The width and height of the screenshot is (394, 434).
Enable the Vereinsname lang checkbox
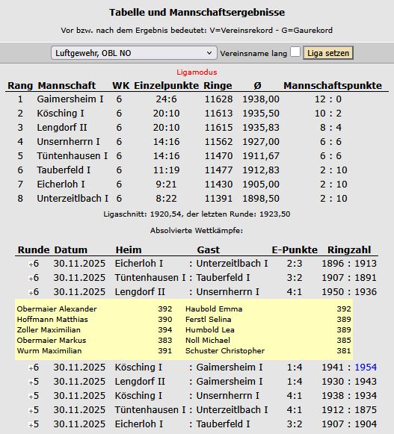tap(295, 52)
